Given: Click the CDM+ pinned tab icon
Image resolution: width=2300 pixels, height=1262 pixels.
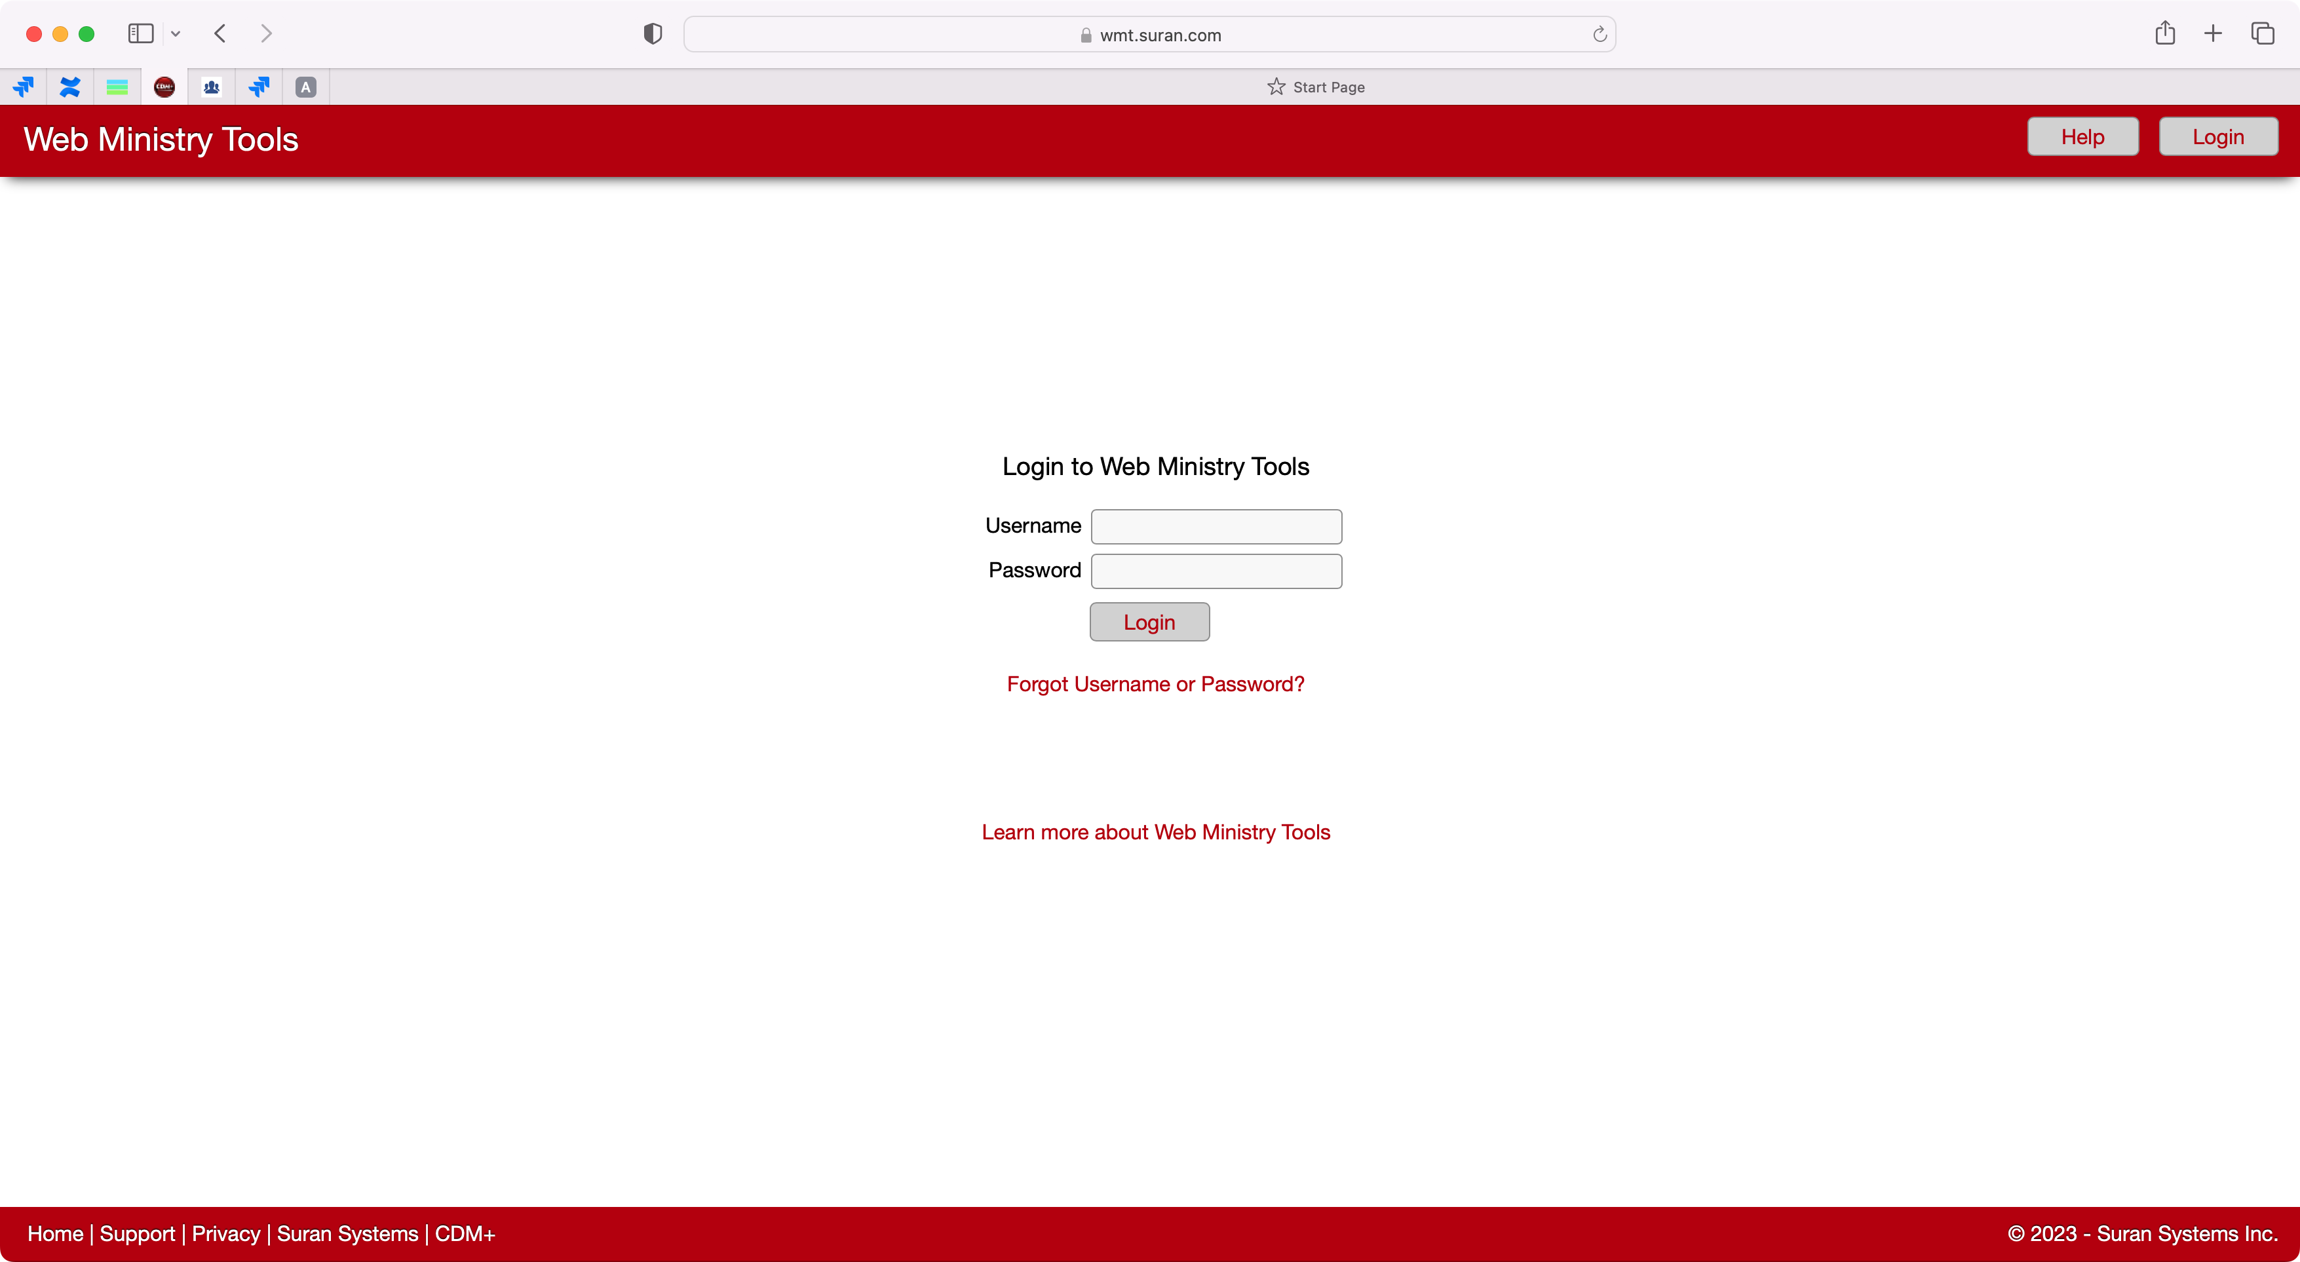Looking at the screenshot, I should point(164,86).
